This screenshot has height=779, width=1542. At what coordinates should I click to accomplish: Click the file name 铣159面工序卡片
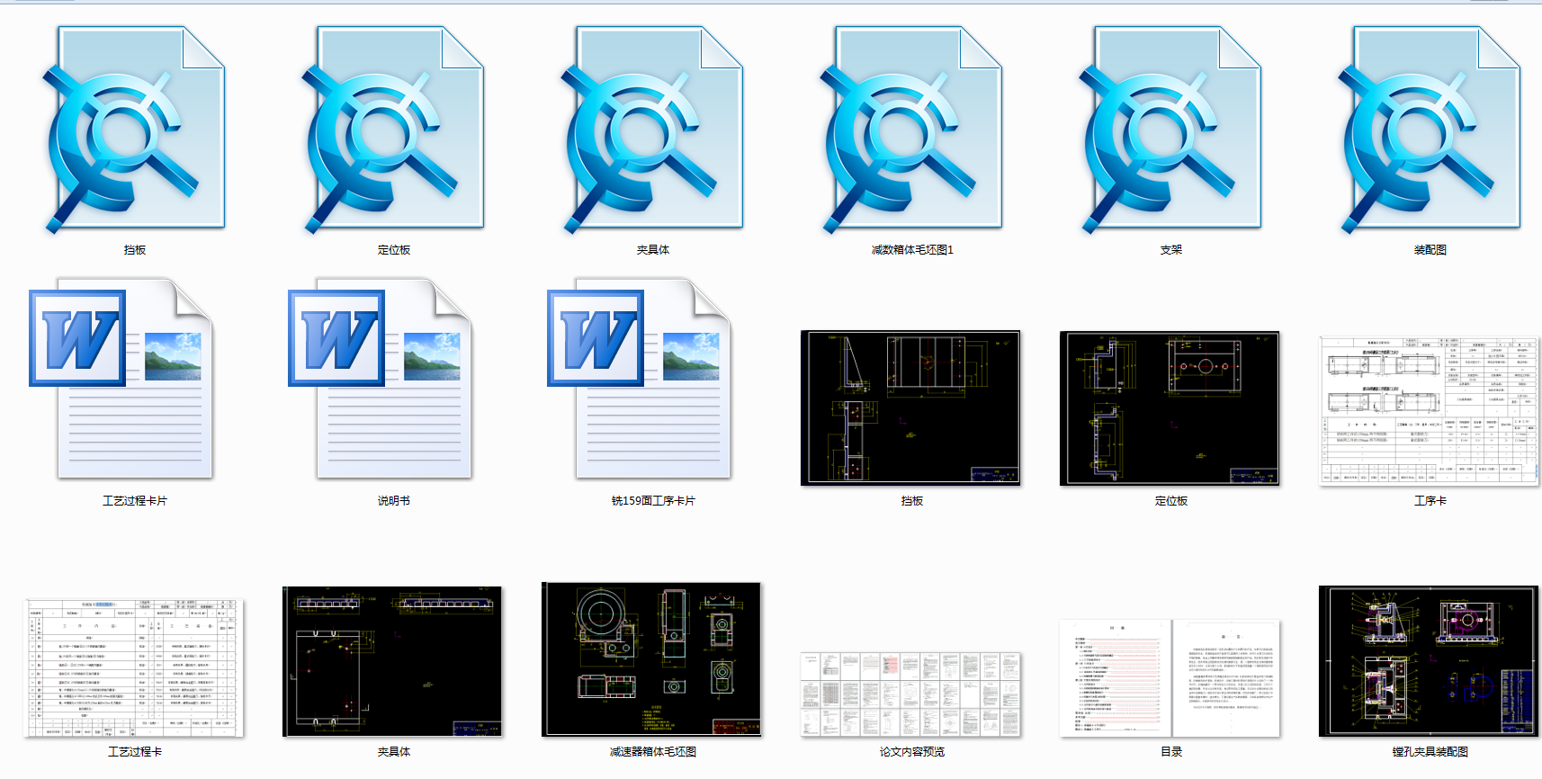tap(653, 501)
